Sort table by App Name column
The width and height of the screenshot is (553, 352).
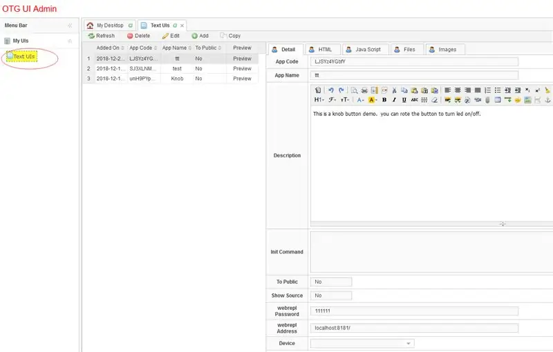177,48
